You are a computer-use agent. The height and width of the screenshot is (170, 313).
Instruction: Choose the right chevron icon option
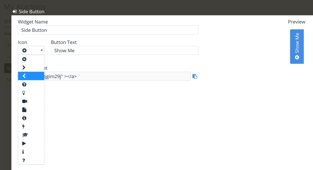[24, 68]
